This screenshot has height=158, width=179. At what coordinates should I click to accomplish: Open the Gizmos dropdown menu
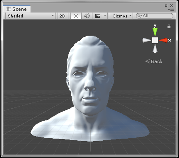(x=121, y=16)
